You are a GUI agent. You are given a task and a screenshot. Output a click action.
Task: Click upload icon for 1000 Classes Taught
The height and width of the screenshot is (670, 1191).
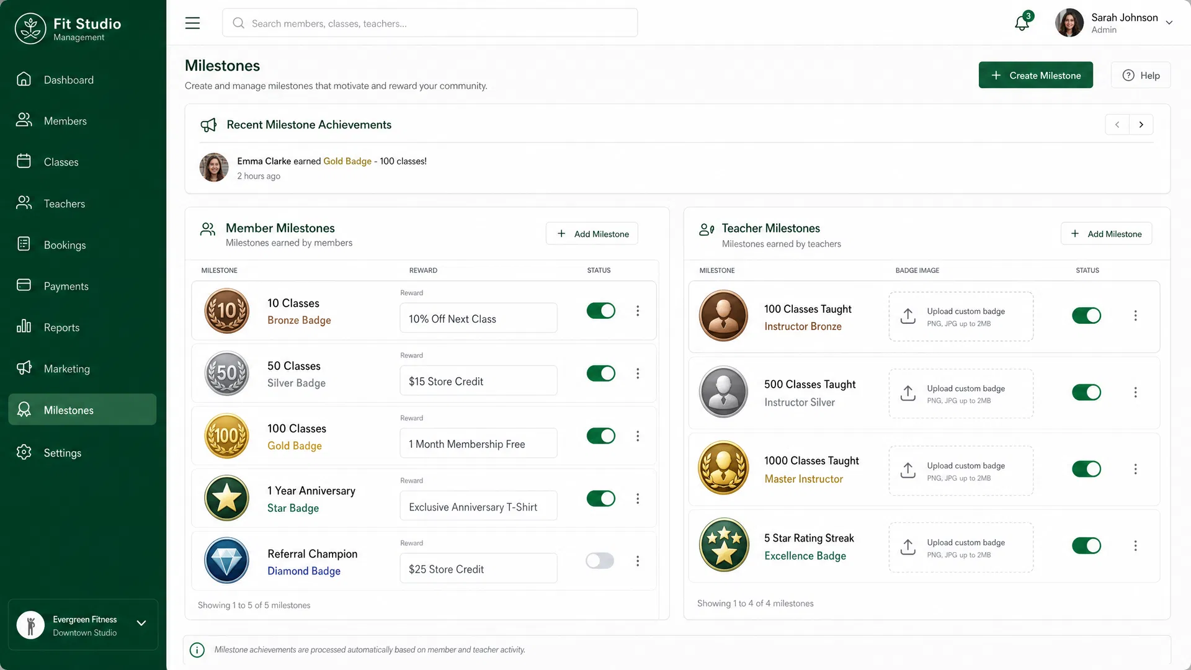click(908, 470)
